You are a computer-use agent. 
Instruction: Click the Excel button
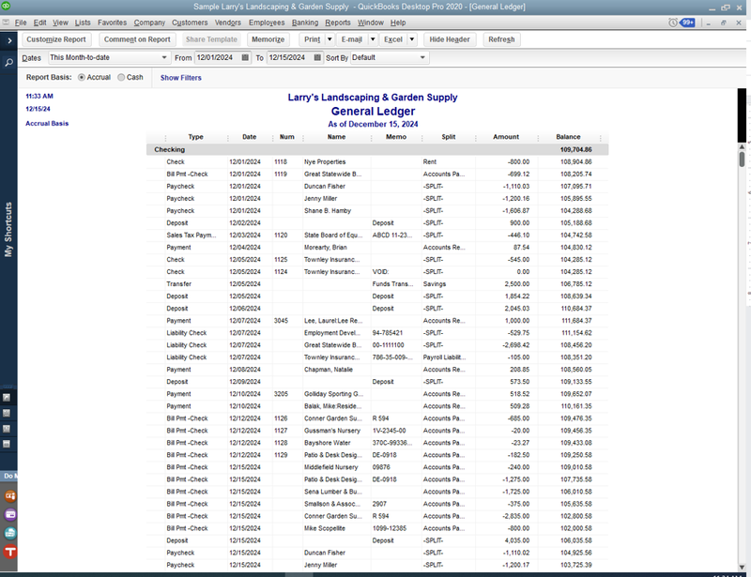point(393,39)
